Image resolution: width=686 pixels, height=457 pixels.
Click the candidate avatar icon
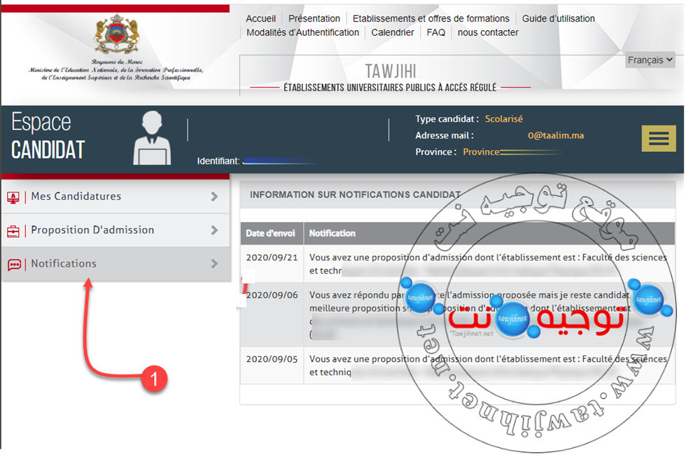[x=152, y=138]
